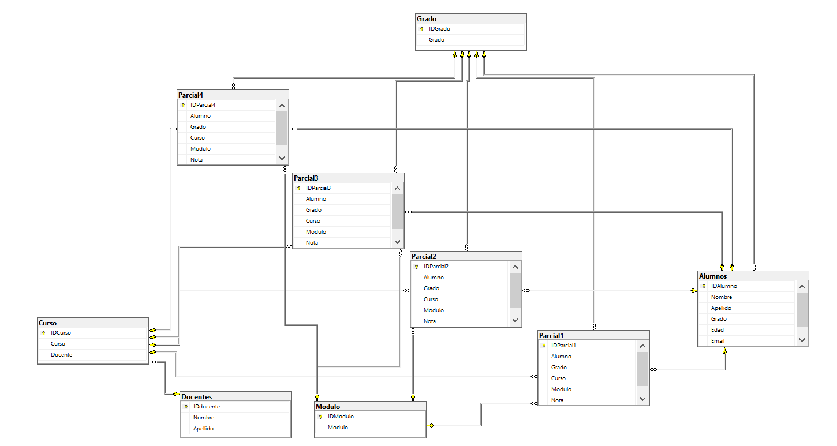
Task: Select Nota column in Parcial4
Action: 227,160
